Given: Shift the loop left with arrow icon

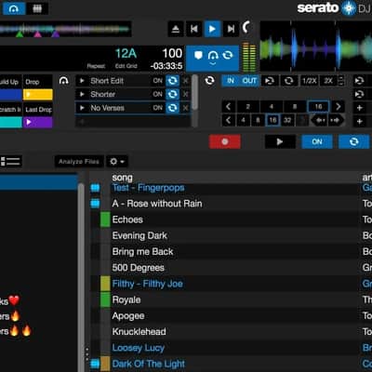Looking at the screenshot, I should coord(320,120).
